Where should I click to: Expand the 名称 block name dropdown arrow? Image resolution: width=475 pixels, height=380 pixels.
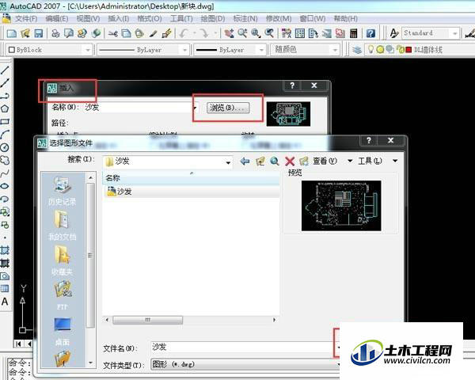[x=196, y=108]
